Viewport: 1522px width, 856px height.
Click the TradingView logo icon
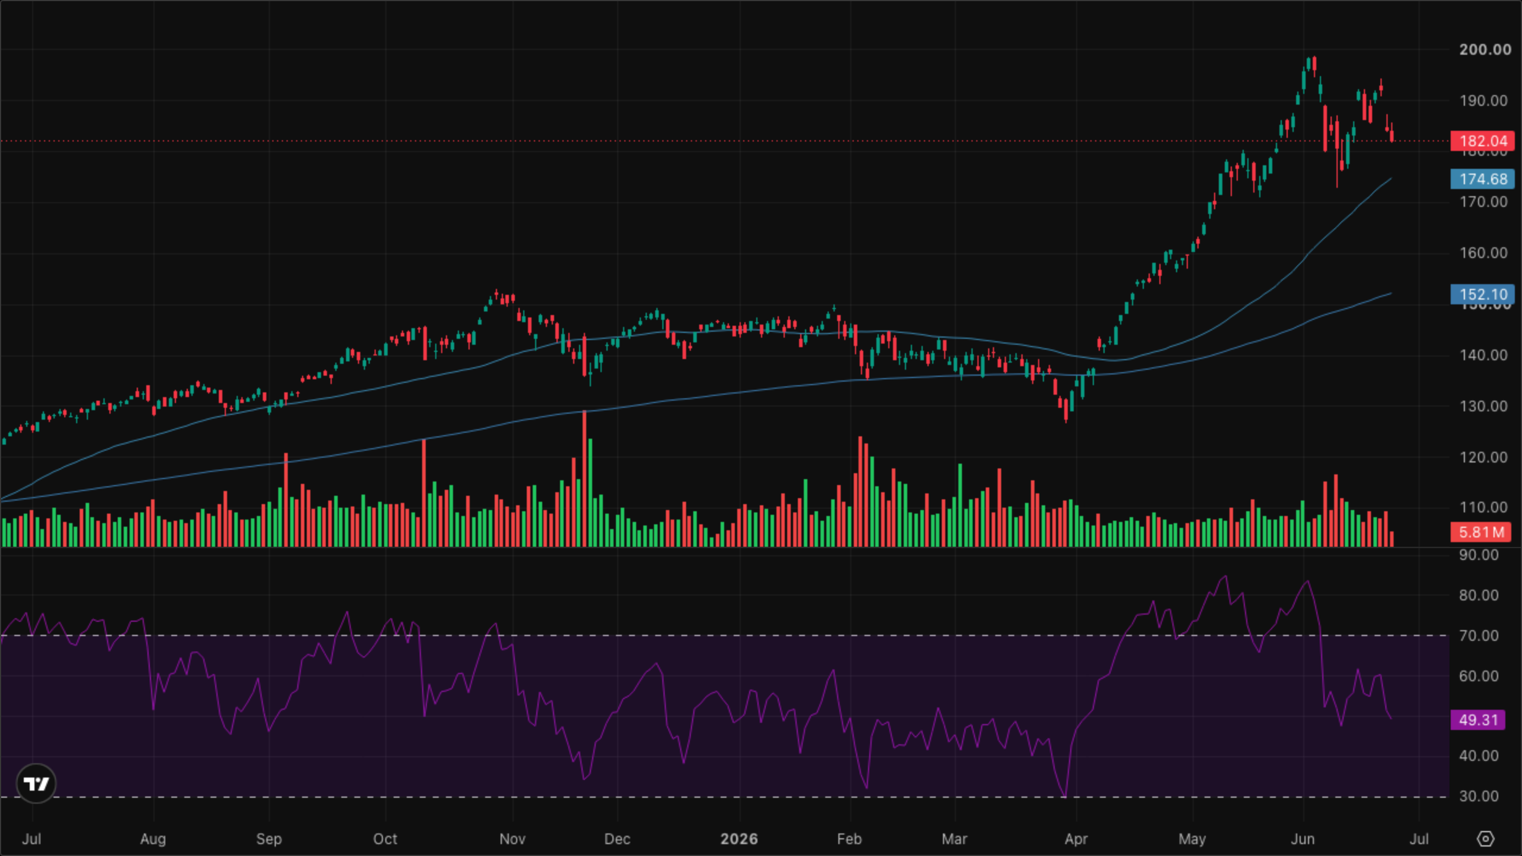pyautogui.click(x=36, y=783)
